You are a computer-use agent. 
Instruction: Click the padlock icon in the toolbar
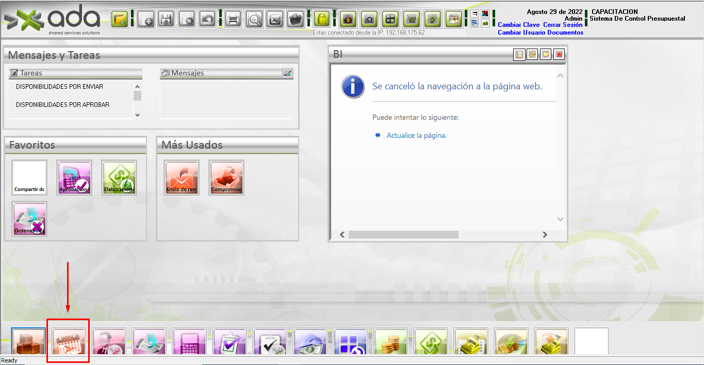(x=322, y=20)
